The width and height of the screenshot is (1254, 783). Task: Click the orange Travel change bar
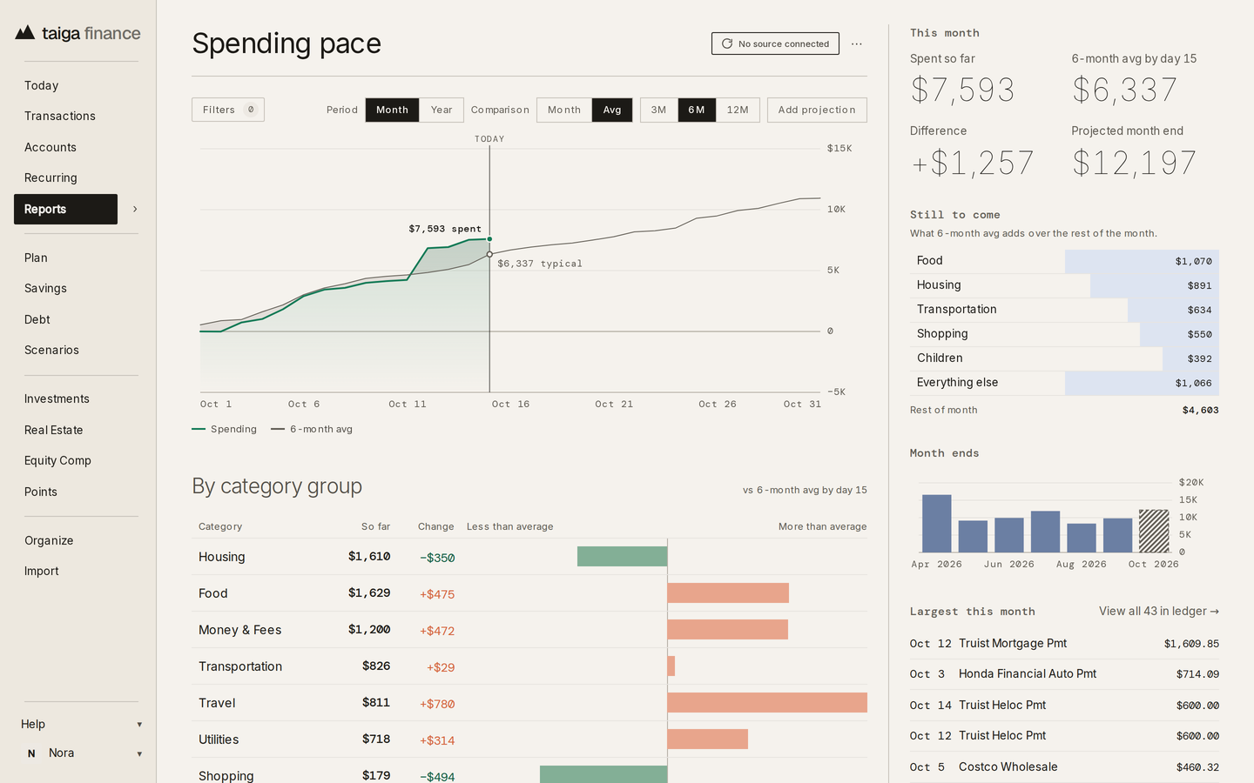click(767, 703)
